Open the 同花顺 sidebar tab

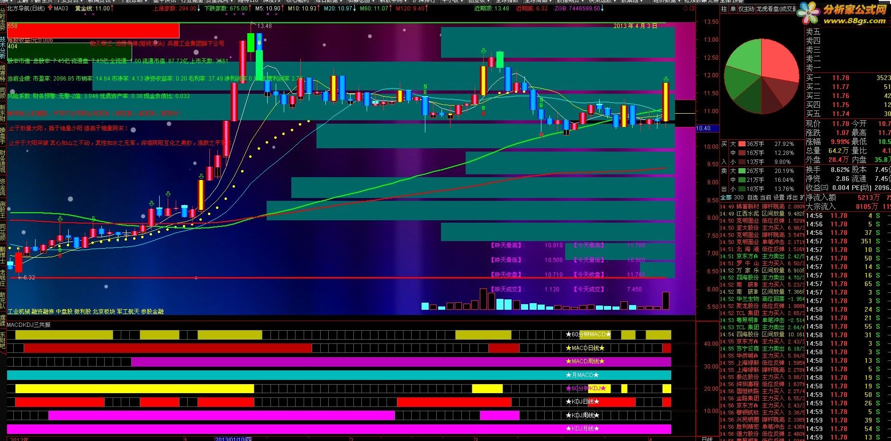click(x=3, y=232)
